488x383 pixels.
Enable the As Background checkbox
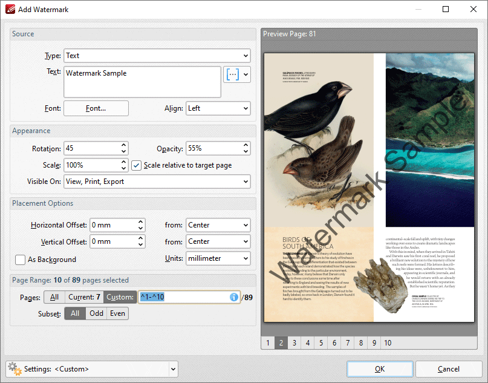pyautogui.click(x=20, y=260)
